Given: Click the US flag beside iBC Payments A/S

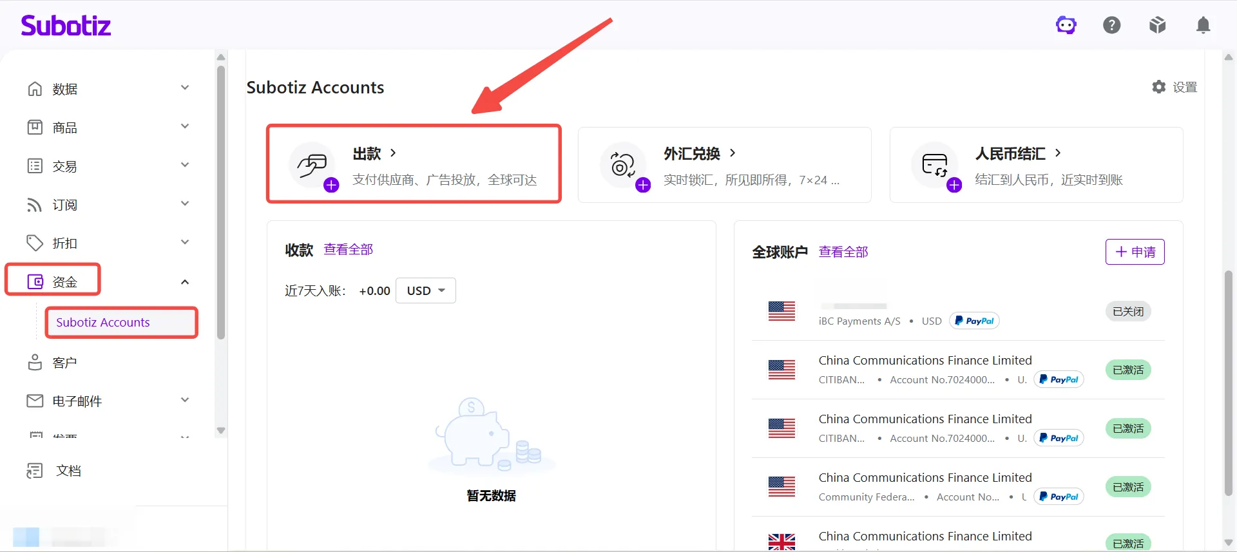Looking at the screenshot, I should [782, 311].
